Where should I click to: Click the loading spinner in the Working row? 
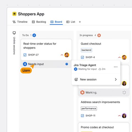[x=124, y=92]
